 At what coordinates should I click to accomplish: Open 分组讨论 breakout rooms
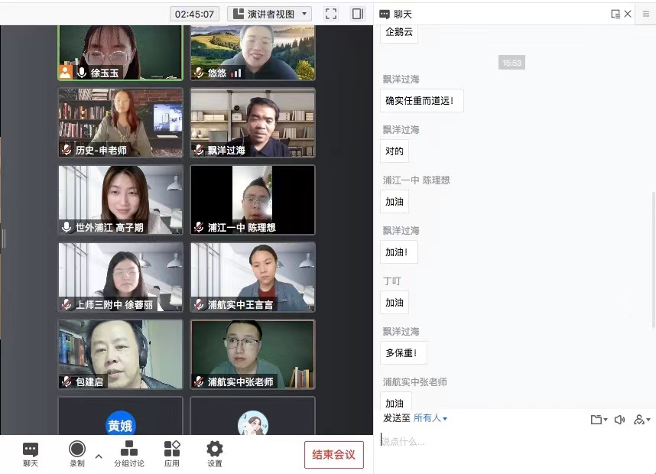129,453
